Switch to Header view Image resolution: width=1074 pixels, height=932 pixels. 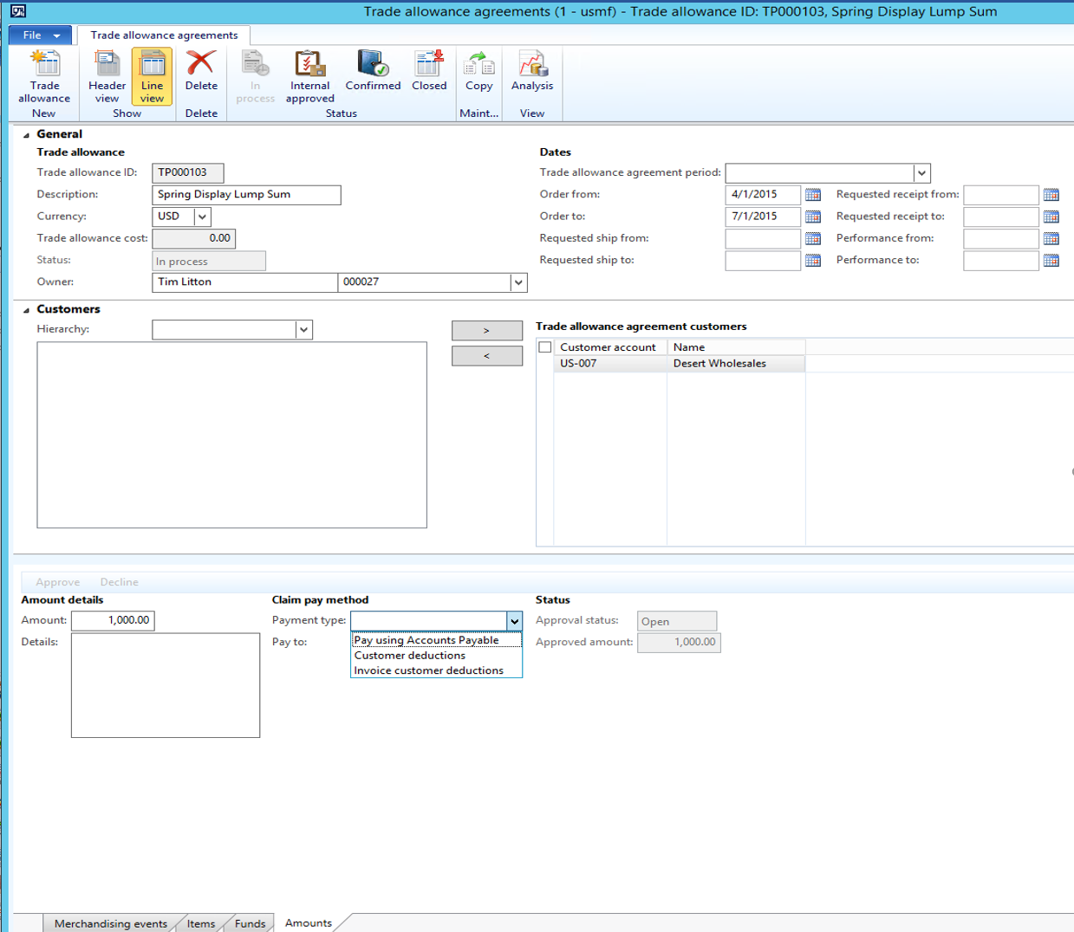pyautogui.click(x=106, y=73)
